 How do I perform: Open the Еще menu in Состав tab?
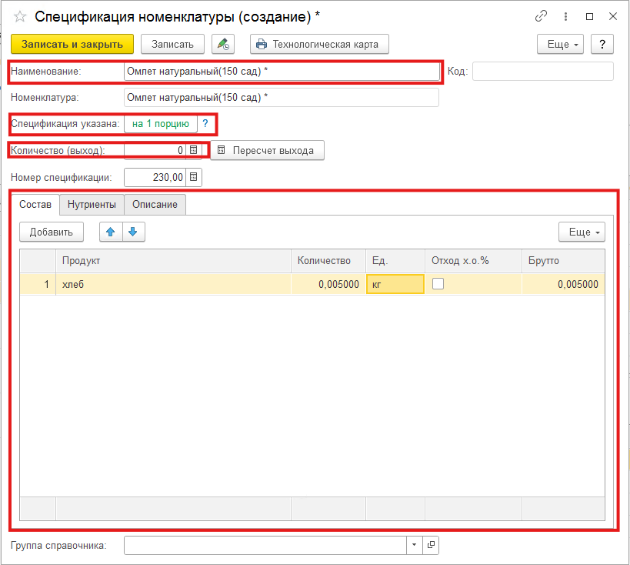pyautogui.click(x=581, y=232)
